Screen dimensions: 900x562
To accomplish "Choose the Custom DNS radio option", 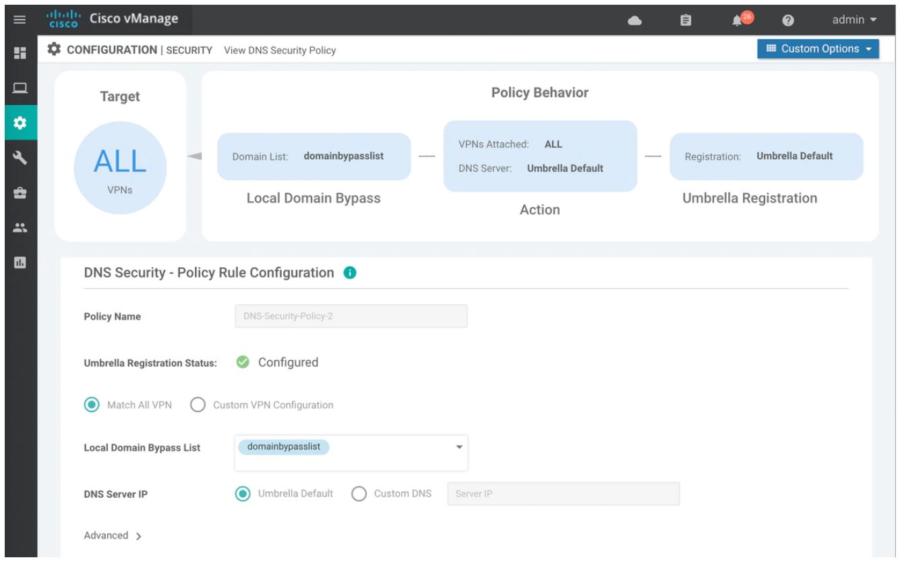I will [359, 493].
